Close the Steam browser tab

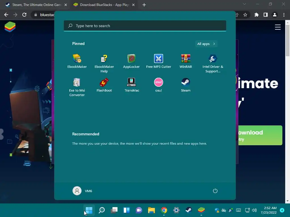point(66,5)
